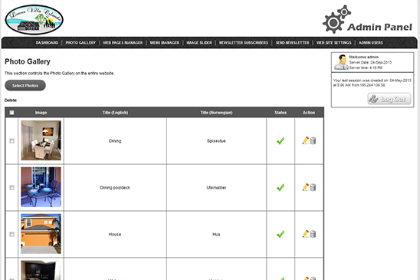Image resolution: width=420 pixels, height=280 pixels.
Task: Click the Select Photos button
Action: [25, 85]
